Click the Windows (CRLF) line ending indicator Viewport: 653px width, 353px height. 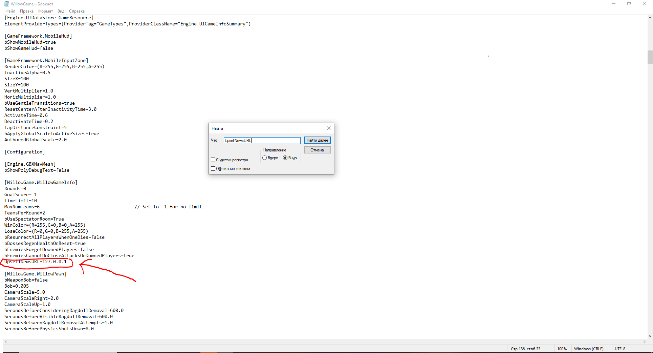point(589,349)
